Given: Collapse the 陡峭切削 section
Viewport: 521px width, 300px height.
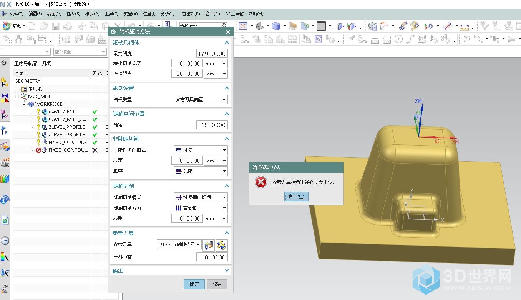Looking at the screenshot, I should [x=227, y=186].
